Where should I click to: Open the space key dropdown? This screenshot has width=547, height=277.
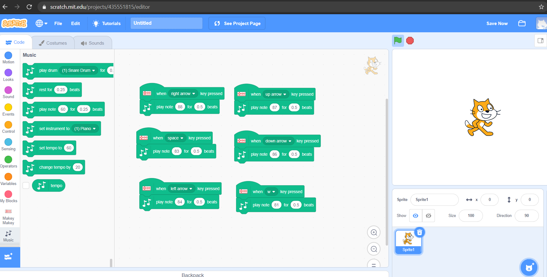(175, 138)
